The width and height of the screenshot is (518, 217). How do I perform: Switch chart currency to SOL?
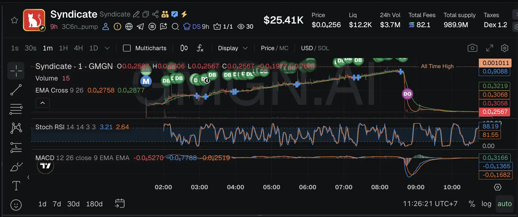pyautogui.click(x=323, y=48)
